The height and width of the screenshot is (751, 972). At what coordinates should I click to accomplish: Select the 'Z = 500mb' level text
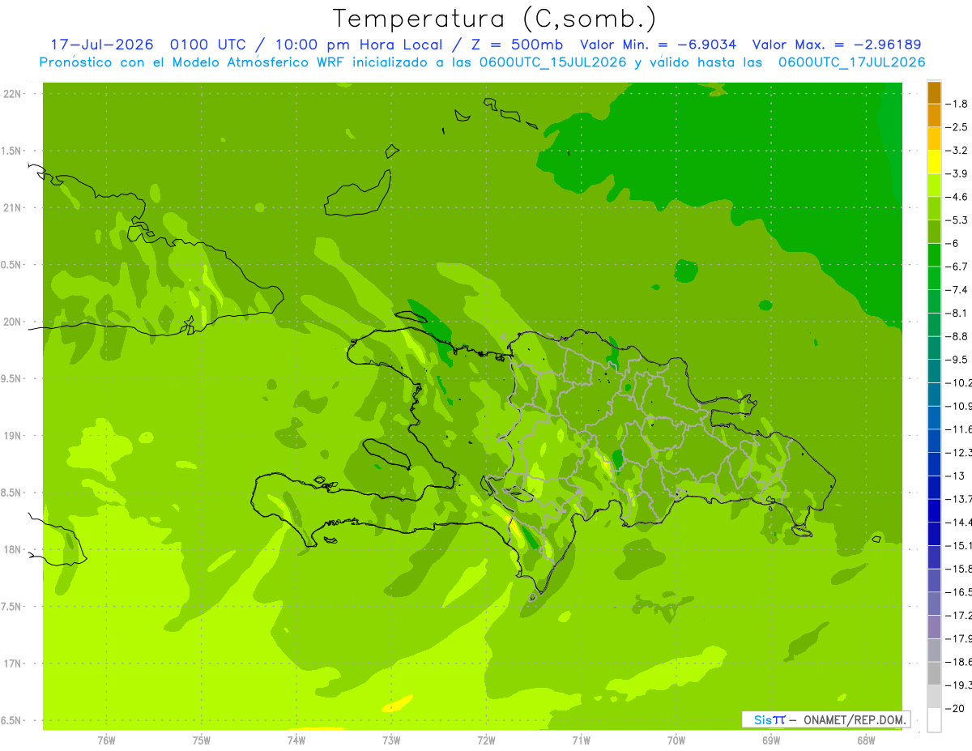[517, 45]
